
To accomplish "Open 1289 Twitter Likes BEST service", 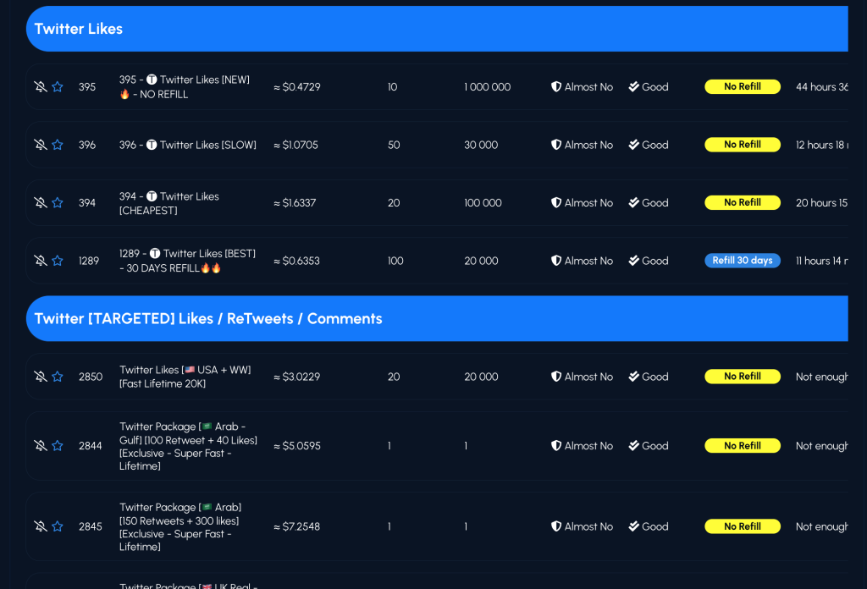I will pyautogui.click(x=187, y=261).
